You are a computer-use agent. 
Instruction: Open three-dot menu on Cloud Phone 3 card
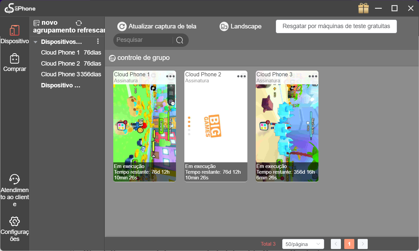coord(313,76)
